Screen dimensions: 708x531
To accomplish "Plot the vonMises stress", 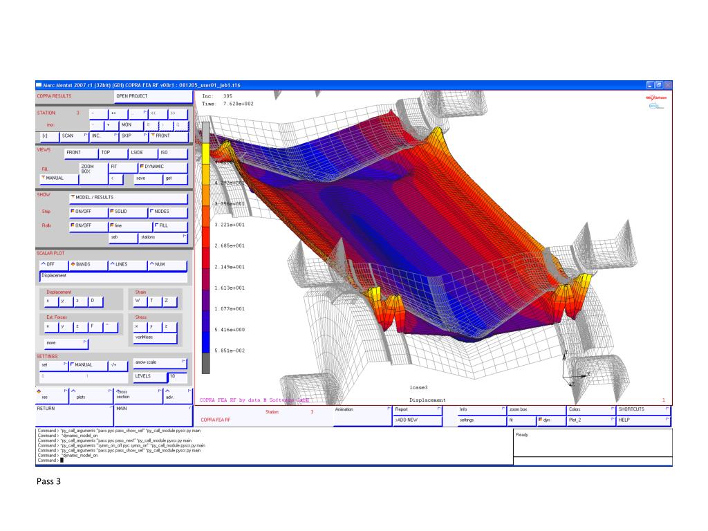I will [x=155, y=337].
